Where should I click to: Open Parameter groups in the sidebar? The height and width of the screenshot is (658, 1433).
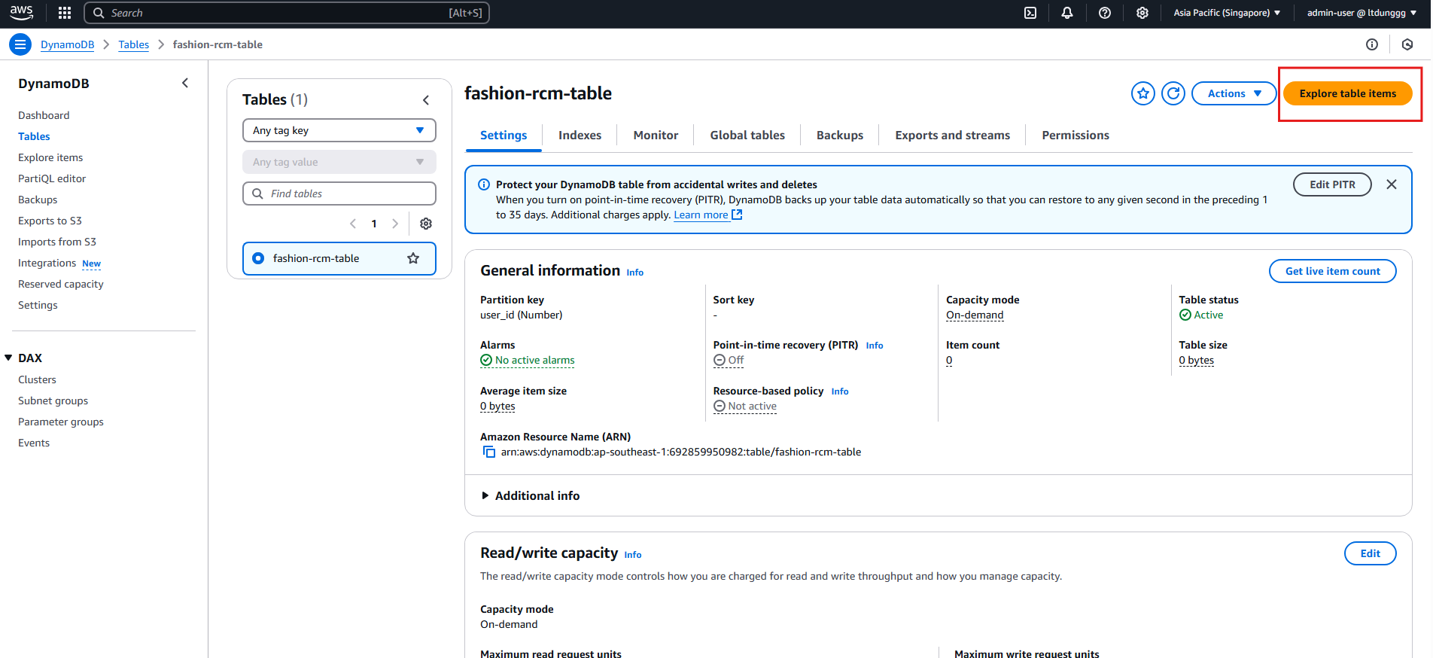(61, 422)
